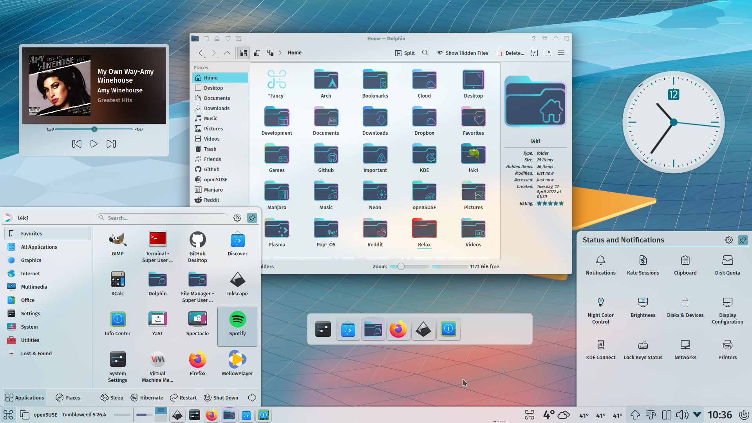This screenshot has height=423, width=752.
Task: Open Dolphin's search with the magnifier icon
Action: coord(425,53)
